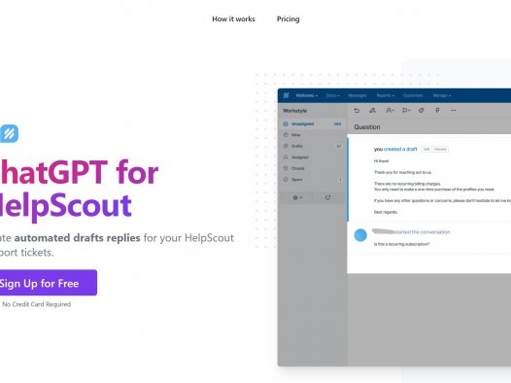Click the created a draft link
Viewport: 511px width, 383px height.
(x=400, y=150)
